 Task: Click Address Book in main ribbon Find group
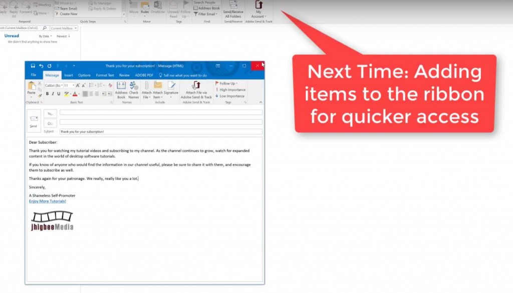coord(206,8)
